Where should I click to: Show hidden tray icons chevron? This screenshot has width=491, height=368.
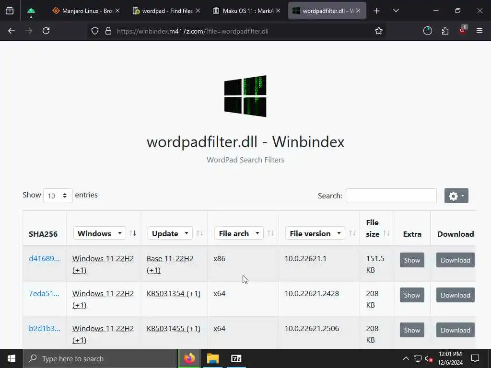(x=406, y=358)
